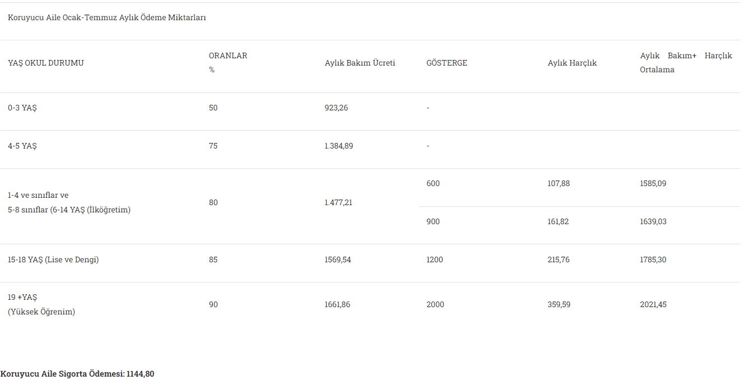Click the 923,26 care fee value
This screenshot has height=380, width=744.
coord(336,108)
